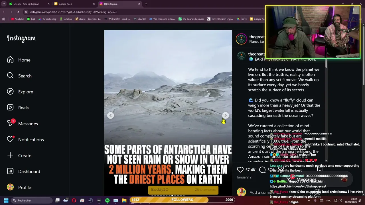Screen dimensions: 365x205
Task: Open the Notifications heart in sidebar
Action: point(25,140)
